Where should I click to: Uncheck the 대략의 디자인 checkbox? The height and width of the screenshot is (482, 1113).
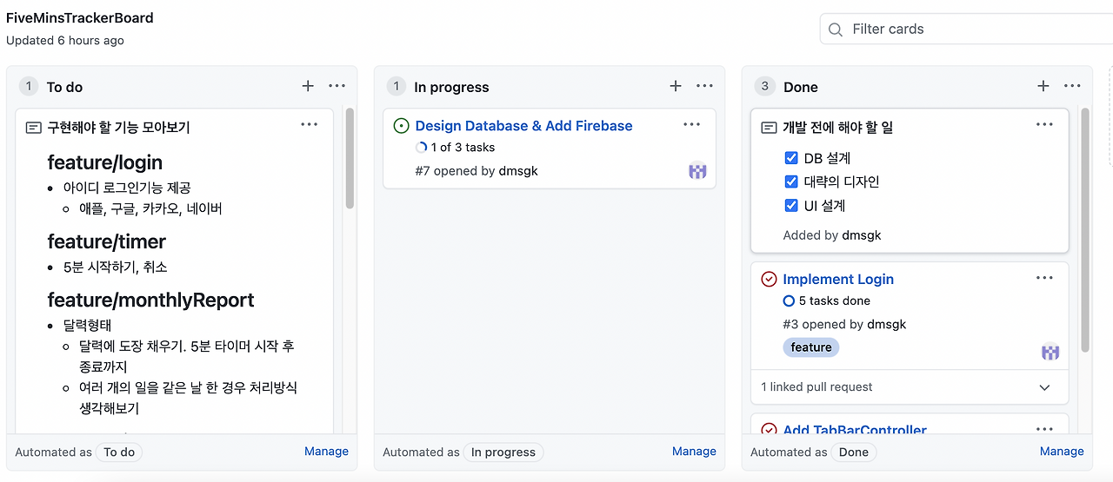click(x=791, y=182)
